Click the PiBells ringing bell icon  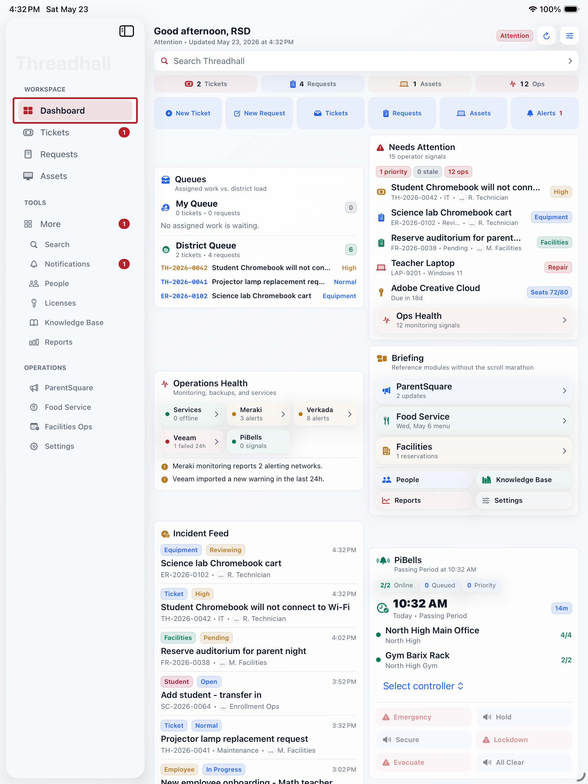point(383,560)
